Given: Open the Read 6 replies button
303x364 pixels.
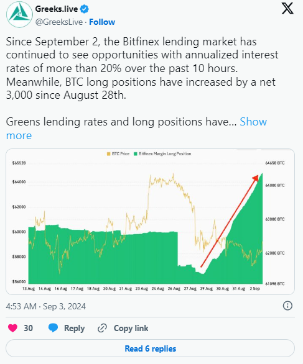Looking at the screenshot, I should pyautogui.click(x=150, y=348).
